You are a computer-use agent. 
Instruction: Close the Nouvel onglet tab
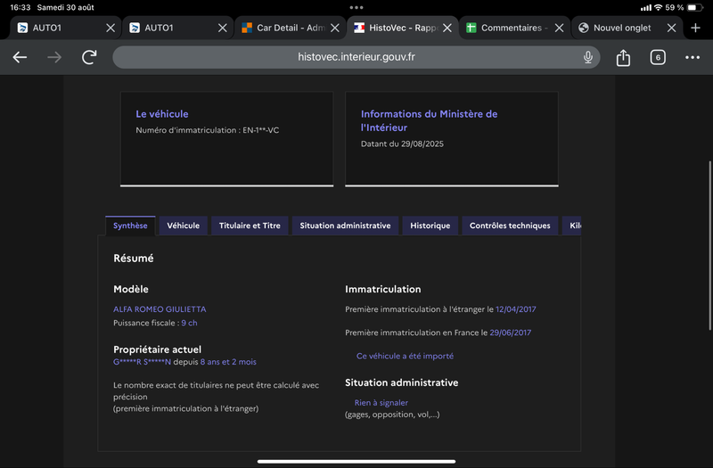click(x=671, y=28)
